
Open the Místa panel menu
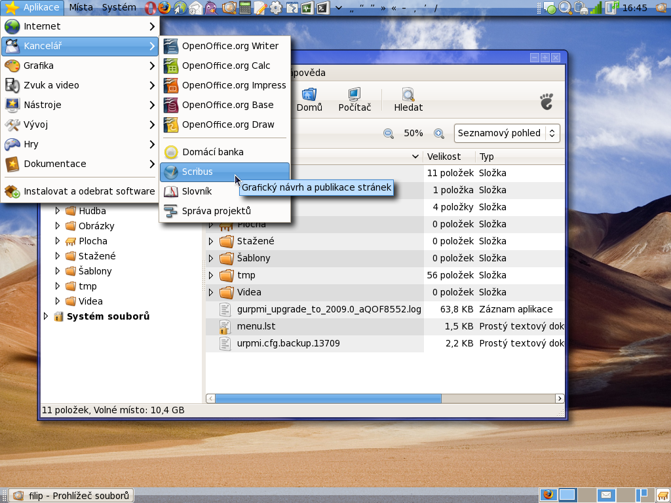[81, 8]
